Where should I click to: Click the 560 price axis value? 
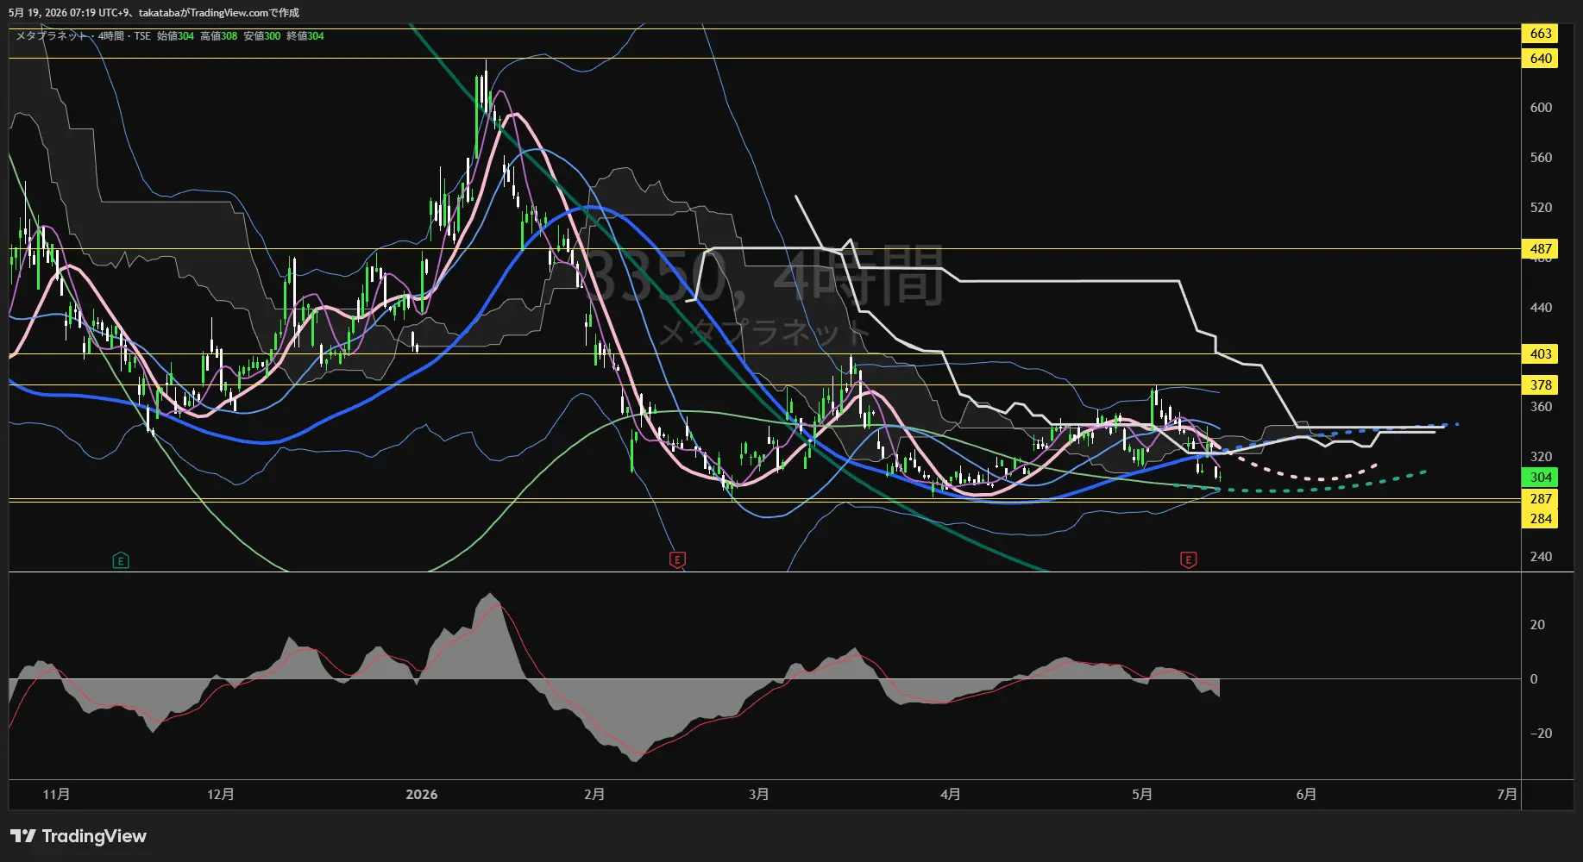click(x=1541, y=158)
